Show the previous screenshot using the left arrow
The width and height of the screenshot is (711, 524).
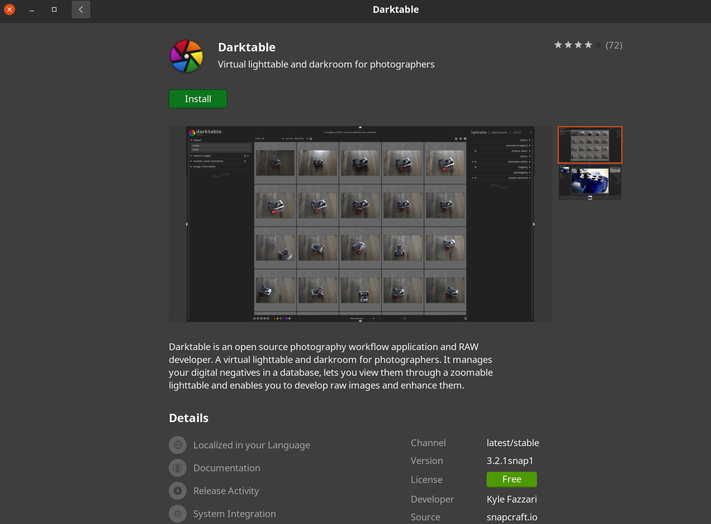[x=187, y=224]
